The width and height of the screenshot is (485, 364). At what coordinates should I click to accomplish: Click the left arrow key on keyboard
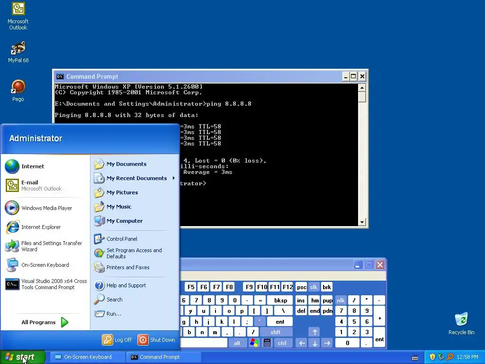point(302,343)
